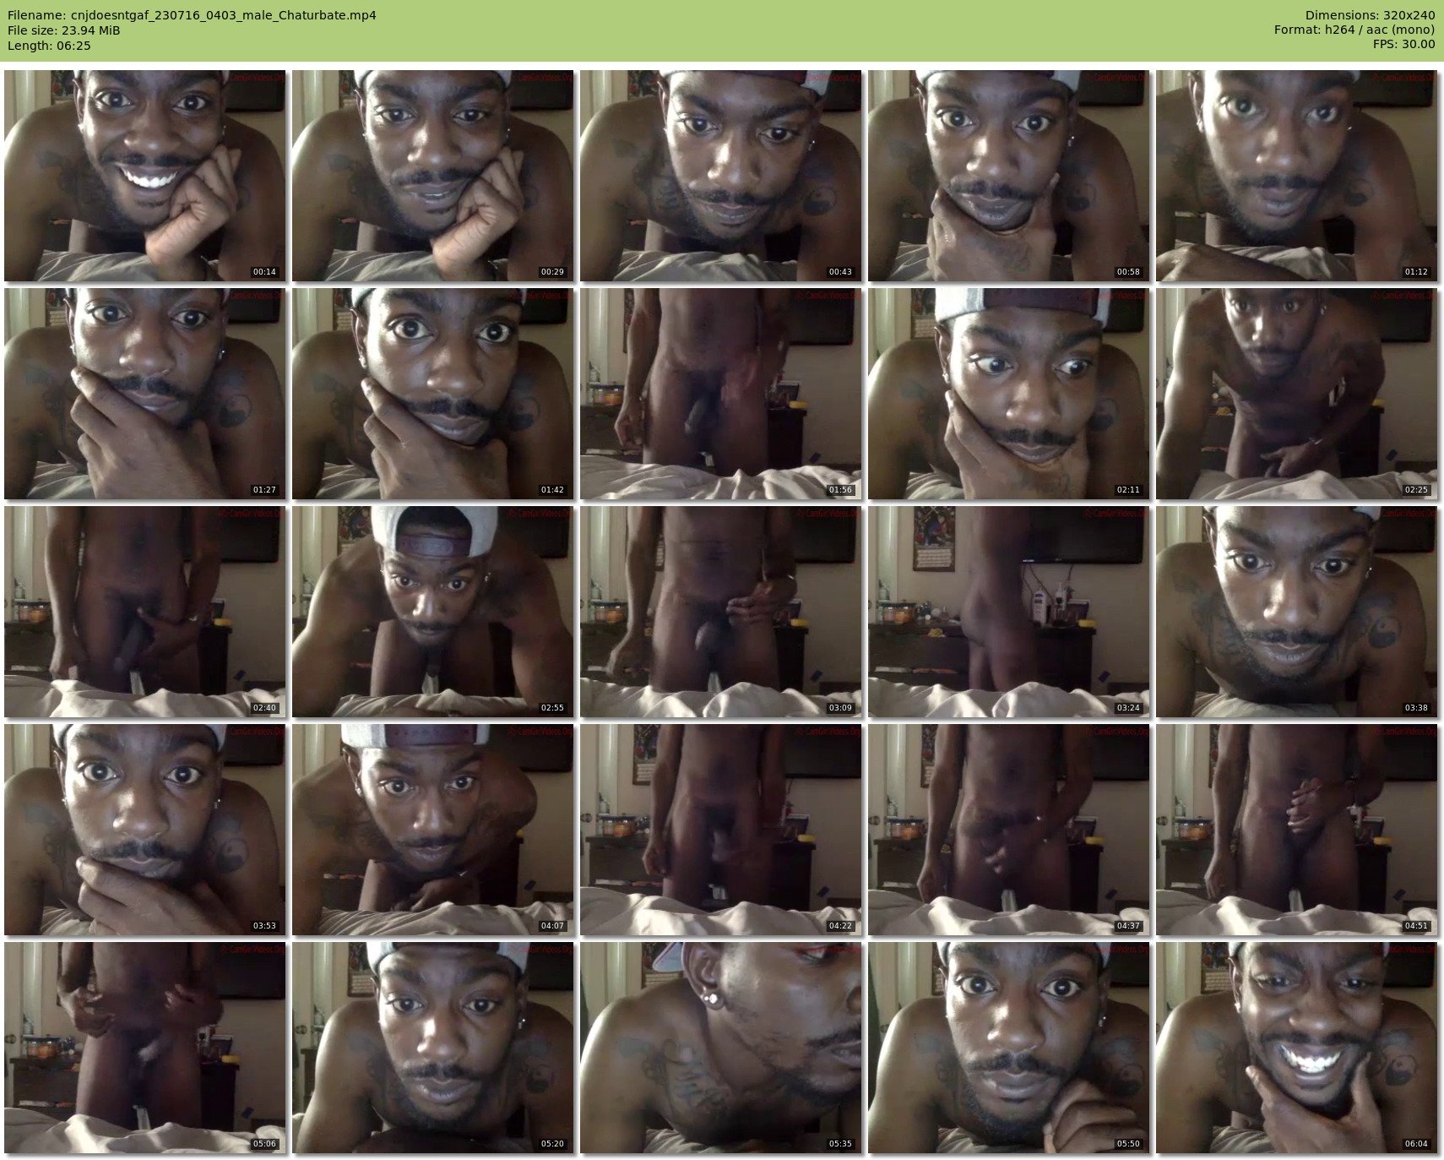The width and height of the screenshot is (1444, 1160).
Task: Select the 'FPS: 30.00' text
Action: pos(1404,46)
